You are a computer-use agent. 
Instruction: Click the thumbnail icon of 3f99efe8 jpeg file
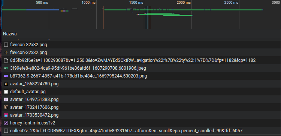[x=6, y=68]
